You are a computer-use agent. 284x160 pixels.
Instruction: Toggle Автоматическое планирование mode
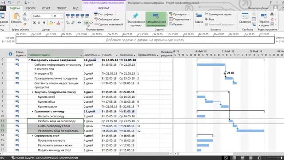(x=156, y=20)
